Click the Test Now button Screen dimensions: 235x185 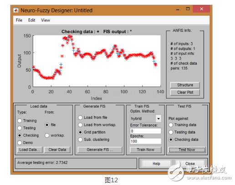point(187,150)
